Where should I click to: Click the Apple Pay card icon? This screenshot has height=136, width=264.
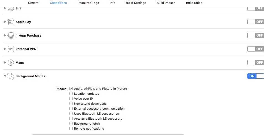(11, 22)
